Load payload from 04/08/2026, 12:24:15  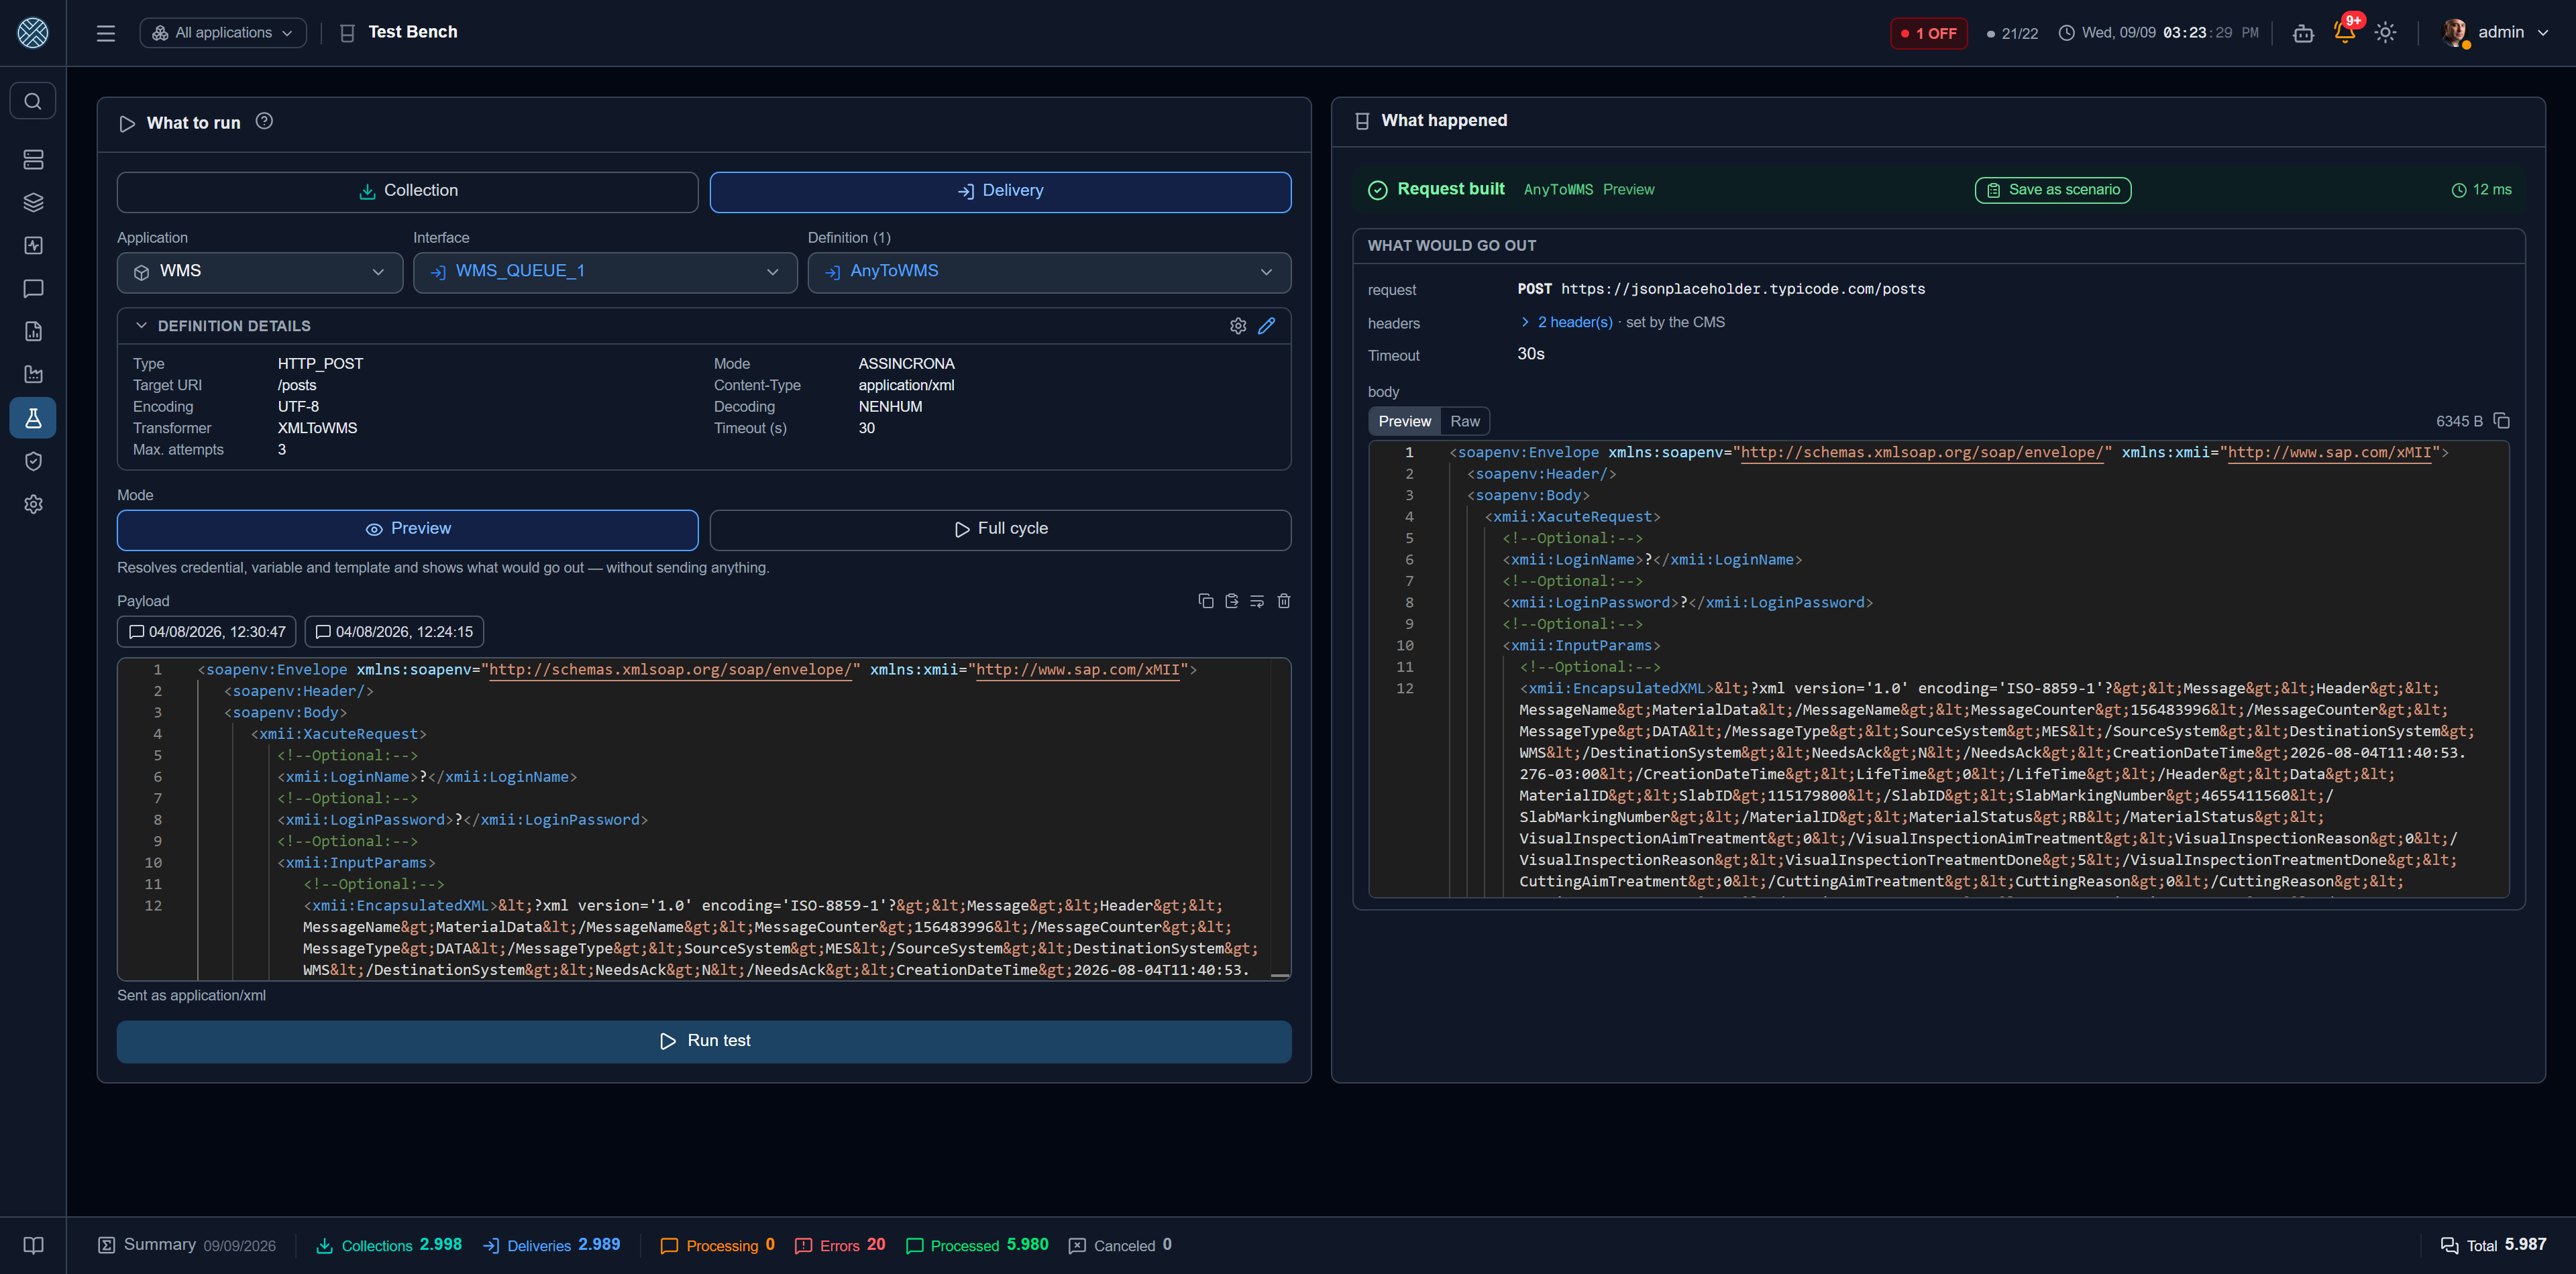point(394,632)
